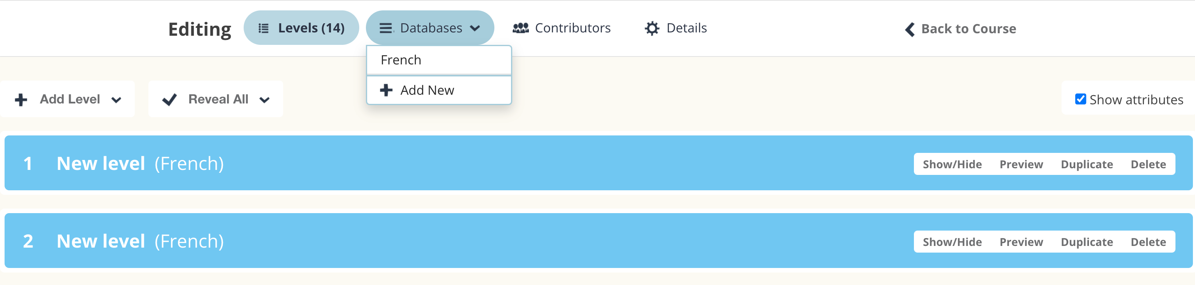Open the Reveal All dropdown arrow
The height and width of the screenshot is (285, 1195).
coord(264,100)
